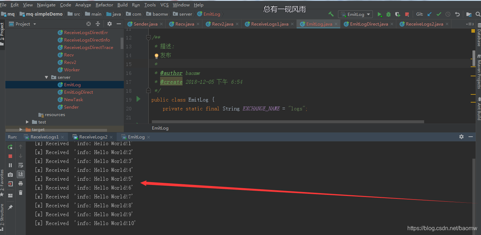Switch to the ReceiveLogs1 run tab
481x235 pixels.
pos(44,137)
